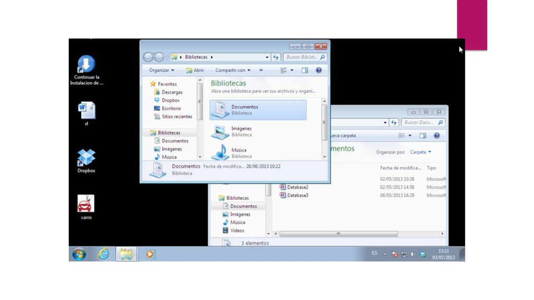The height and width of the screenshot is (300, 534).
Task: Select the Dropbox desktop icon
Action: [86, 161]
